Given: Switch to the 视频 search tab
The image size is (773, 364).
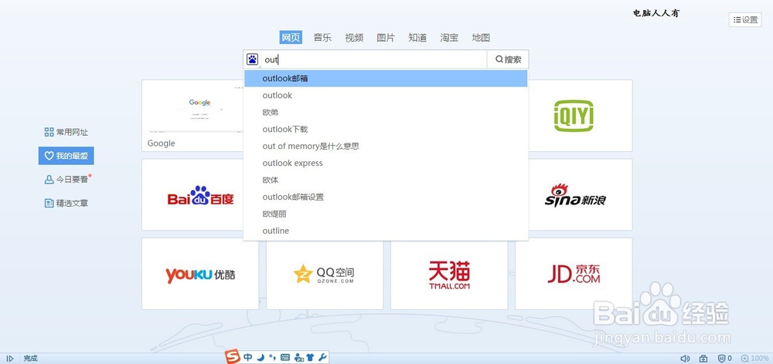Looking at the screenshot, I should 354,37.
